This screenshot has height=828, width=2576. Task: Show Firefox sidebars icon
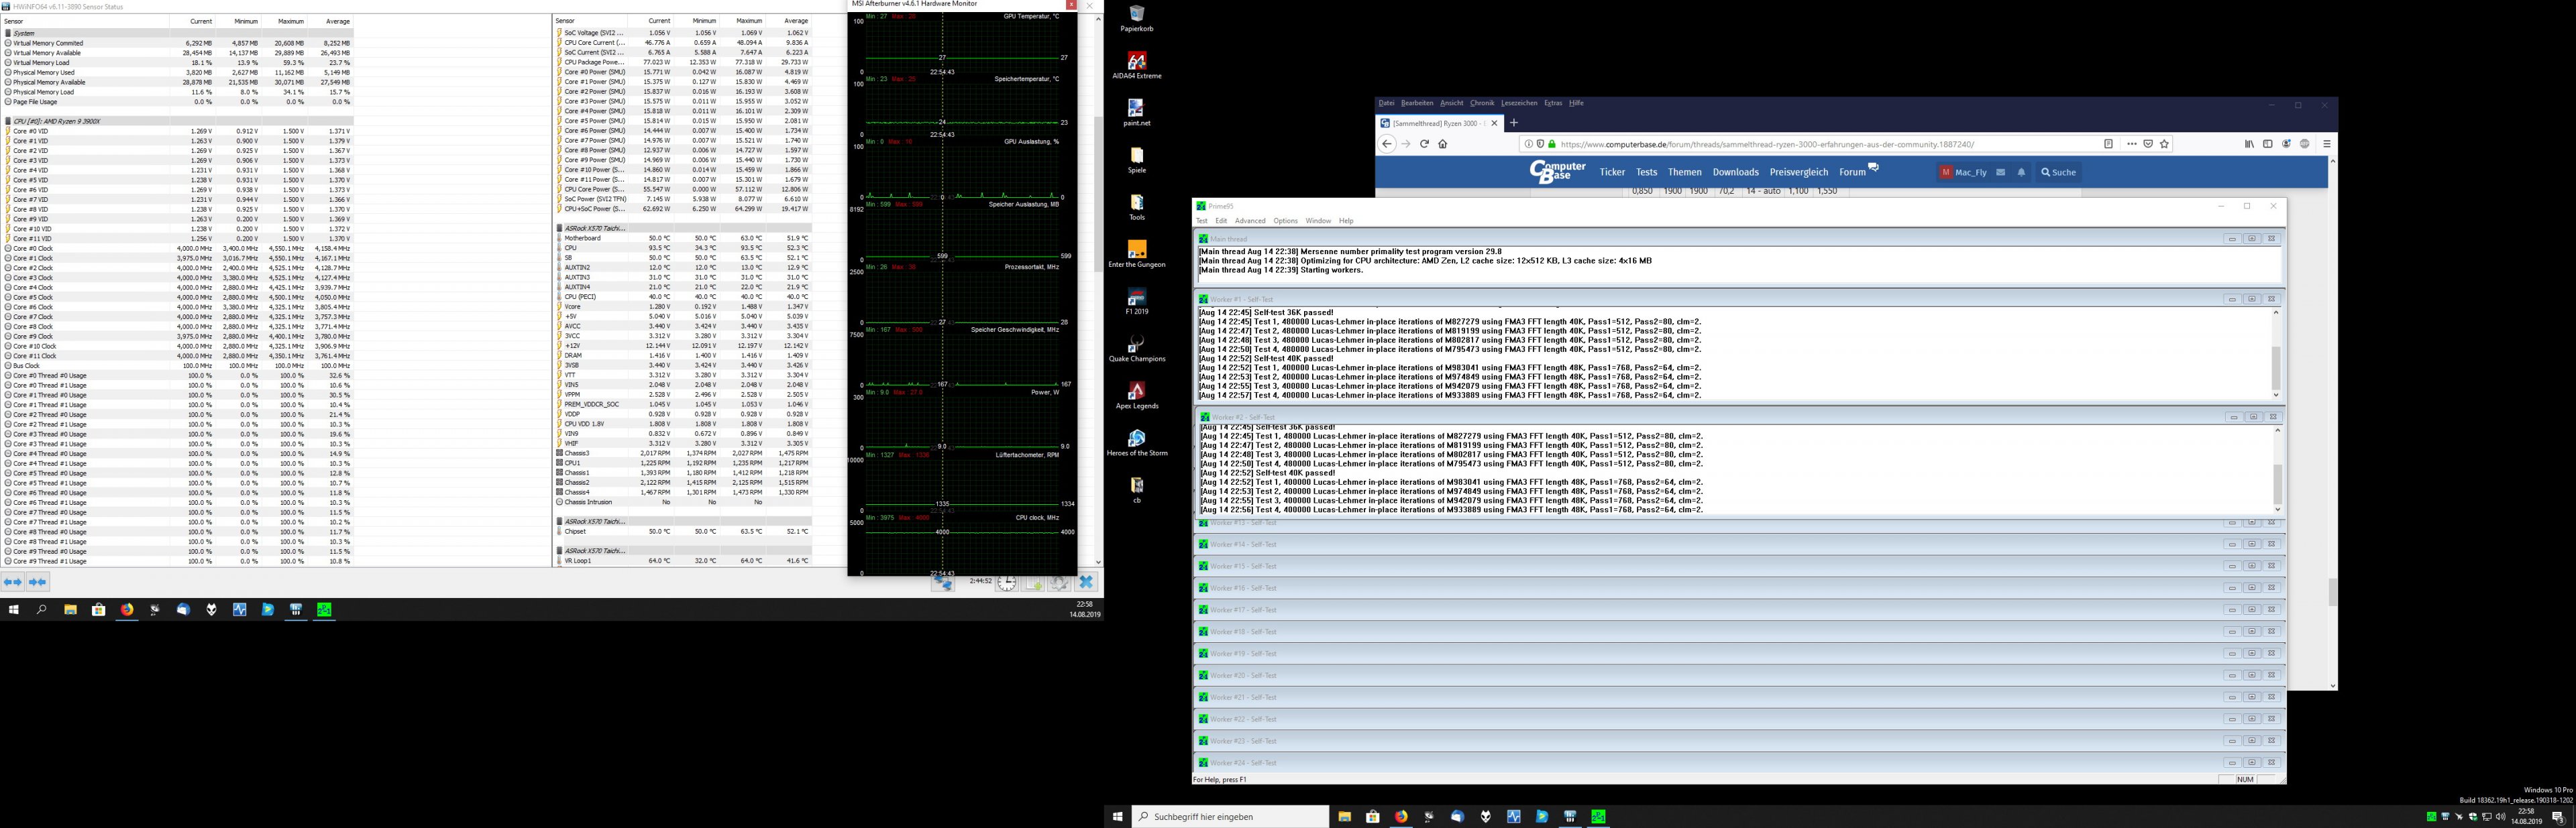coord(2268,144)
